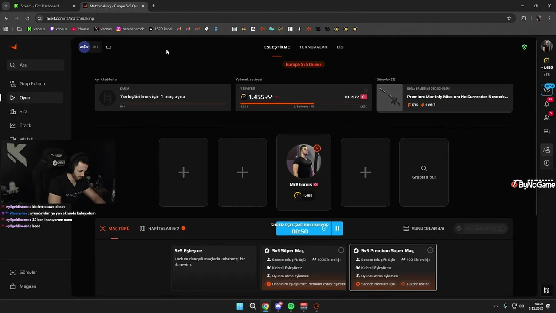Open a new browser tab
Image resolution: width=556 pixels, height=313 pixels.
tap(153, 6)
